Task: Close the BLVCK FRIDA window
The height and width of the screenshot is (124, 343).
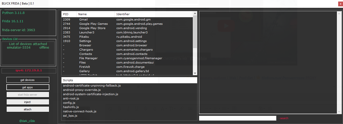Action: coord(340,4)
